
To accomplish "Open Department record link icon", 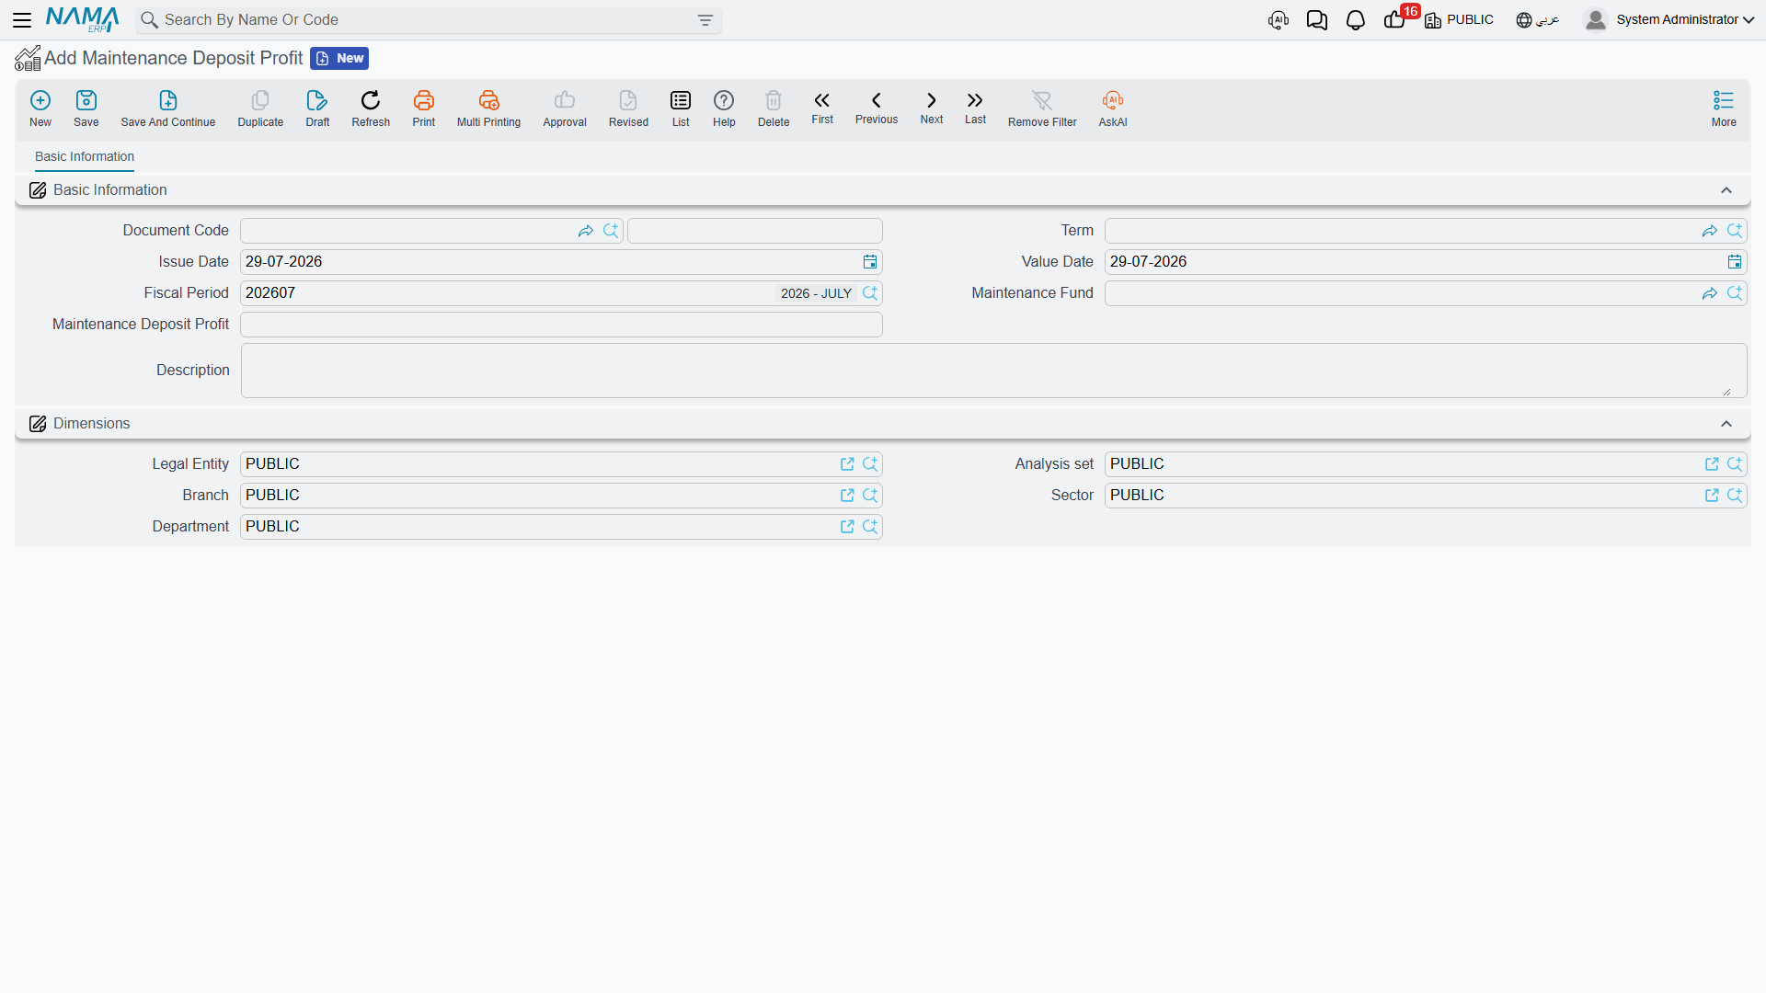I will [847, 527].
